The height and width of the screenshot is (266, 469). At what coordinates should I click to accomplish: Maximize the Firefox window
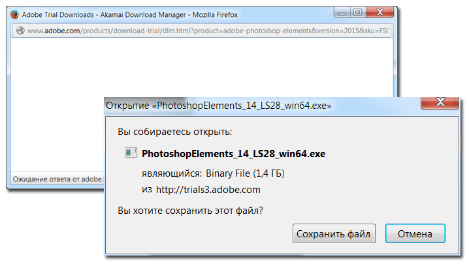358,12
